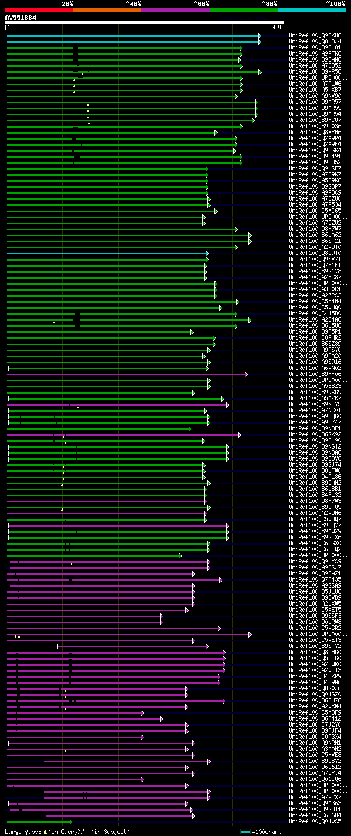
Task: Open label UniRef100_B9NGI2
Action: pos(315,446)
